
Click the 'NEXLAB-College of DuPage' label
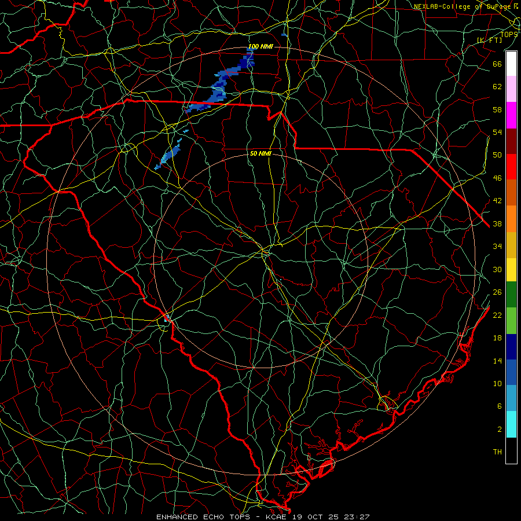pyautogui.click(x=462, y=6)
